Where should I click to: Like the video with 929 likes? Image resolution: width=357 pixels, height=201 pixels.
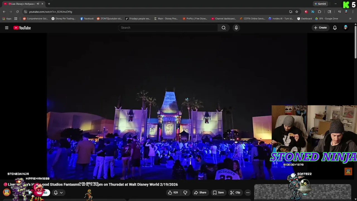[x=173, y=192]
